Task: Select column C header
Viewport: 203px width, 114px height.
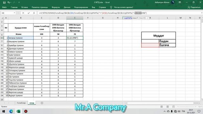Action: click(42, 18)
